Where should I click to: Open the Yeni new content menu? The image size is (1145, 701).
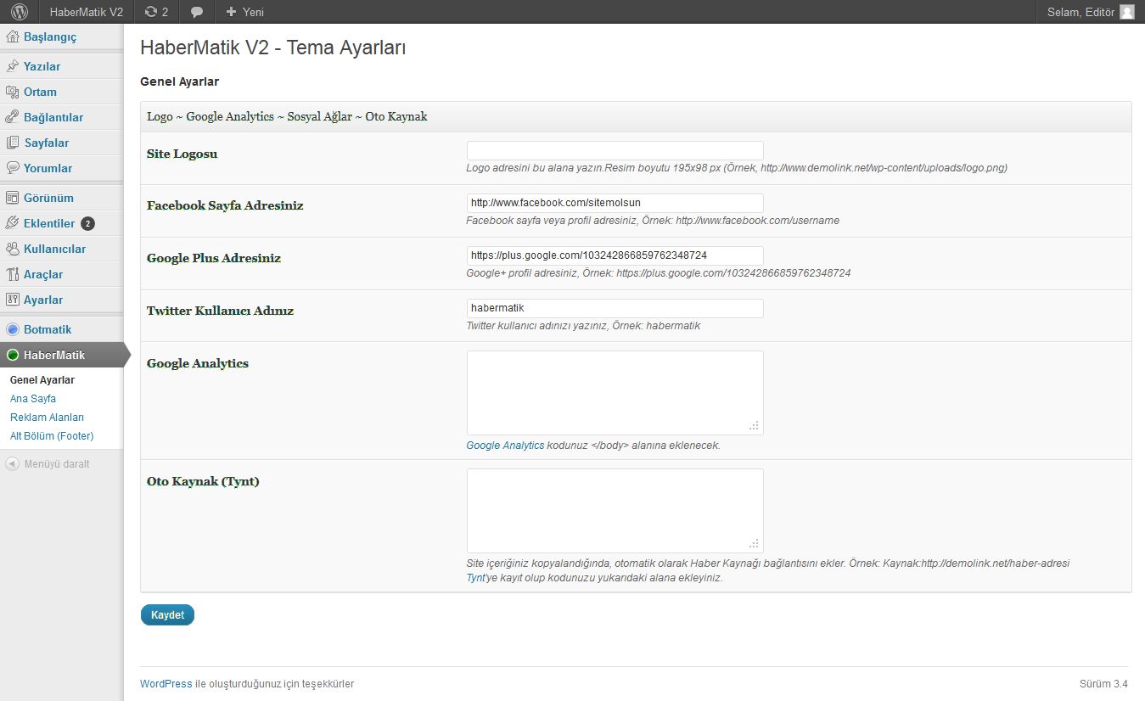244,12
